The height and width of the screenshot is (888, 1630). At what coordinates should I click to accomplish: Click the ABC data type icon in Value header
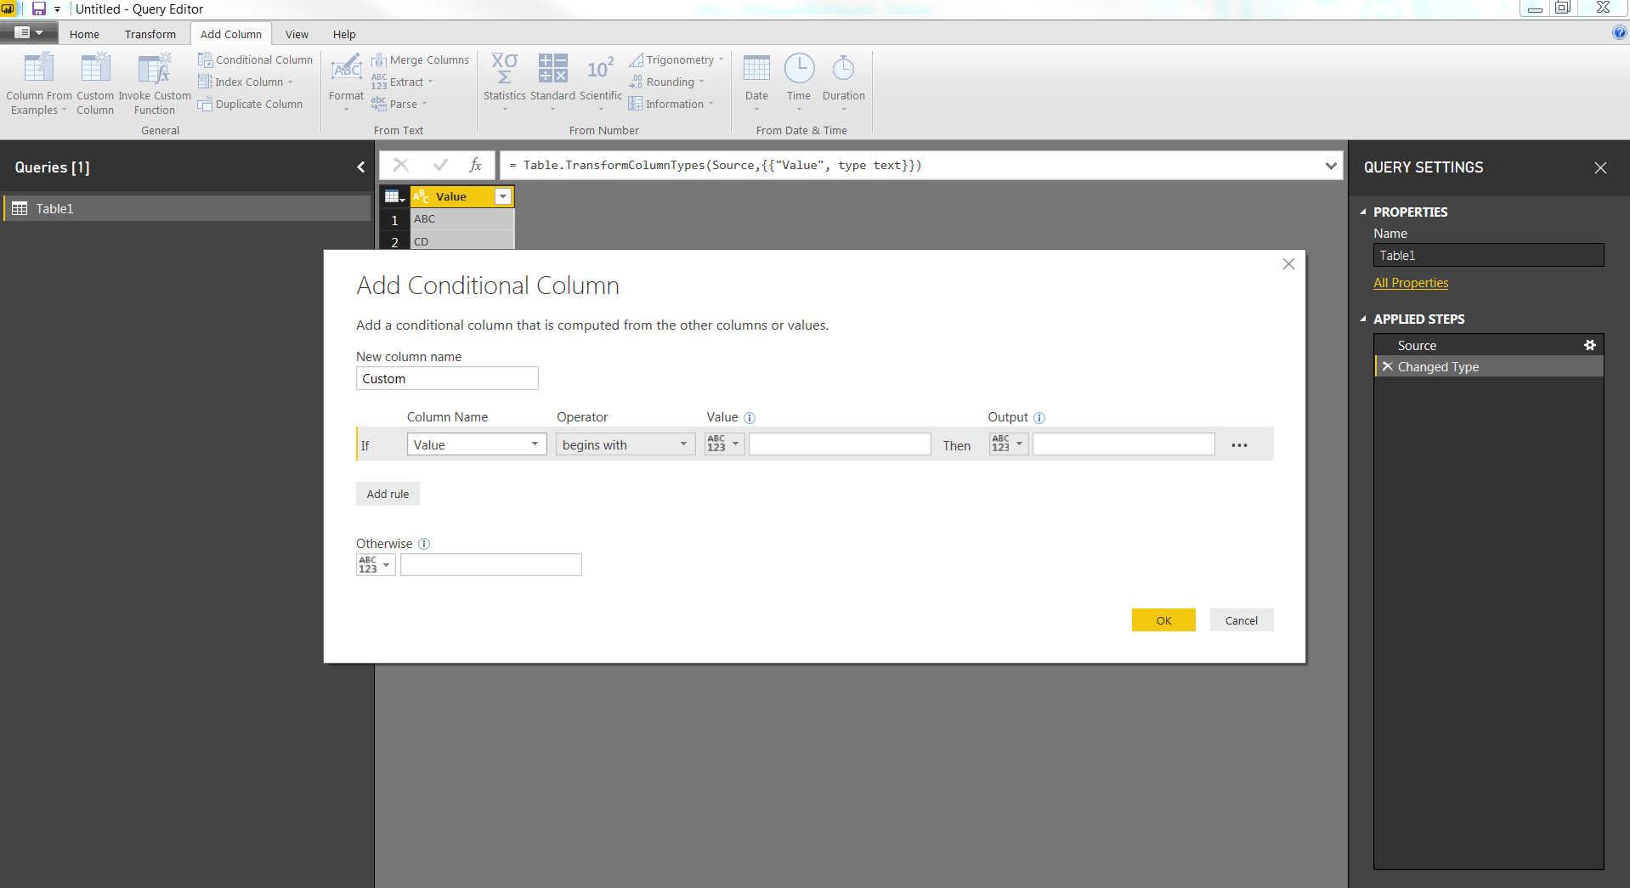coord(421,196)
